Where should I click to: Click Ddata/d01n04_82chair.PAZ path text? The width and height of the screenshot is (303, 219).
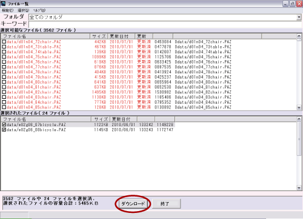click(203, 92)
